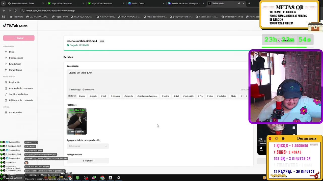View site information icon in address bar
This screenshot has width=323, height=181.
point(23,11)
